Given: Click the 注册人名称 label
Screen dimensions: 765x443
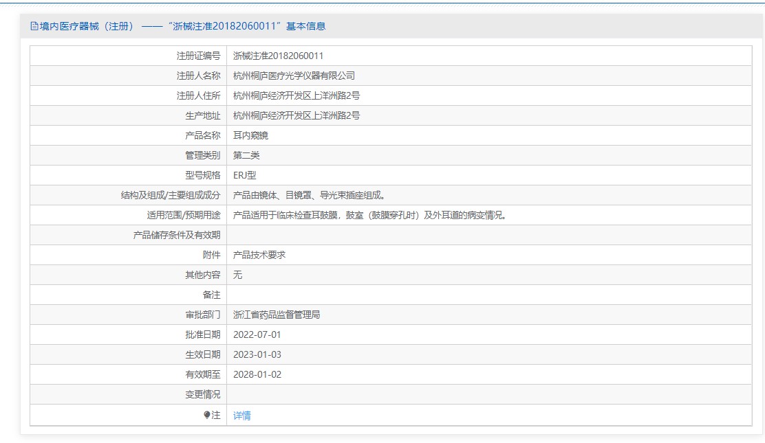Looking at the screenshot, I should tap(198, 76).
